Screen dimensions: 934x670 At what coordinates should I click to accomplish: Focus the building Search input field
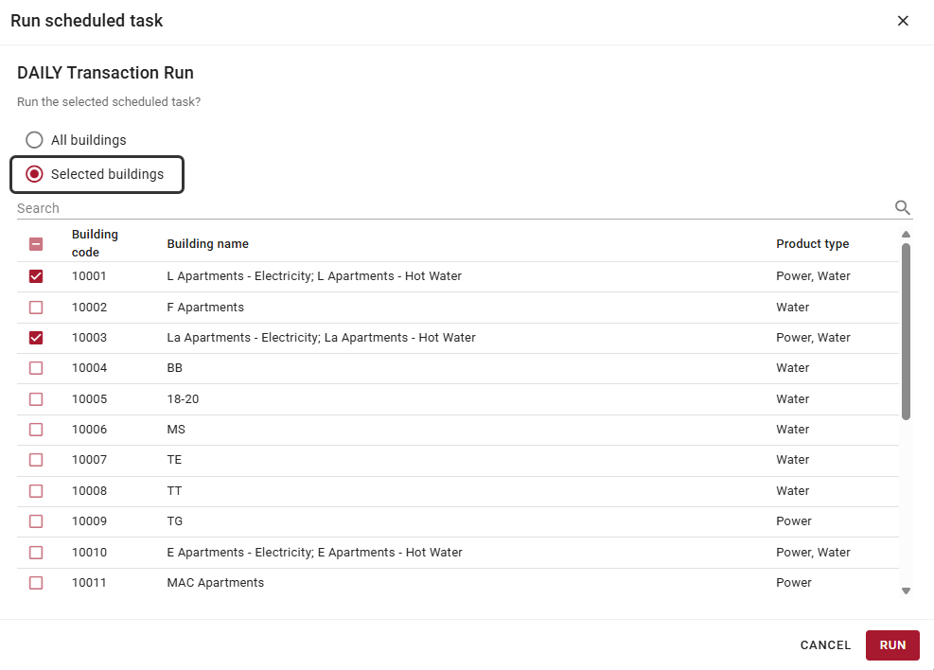tap(455, 208)
